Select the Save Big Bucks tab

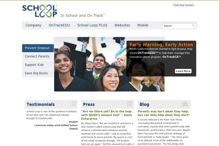click(x=38, y=73)
